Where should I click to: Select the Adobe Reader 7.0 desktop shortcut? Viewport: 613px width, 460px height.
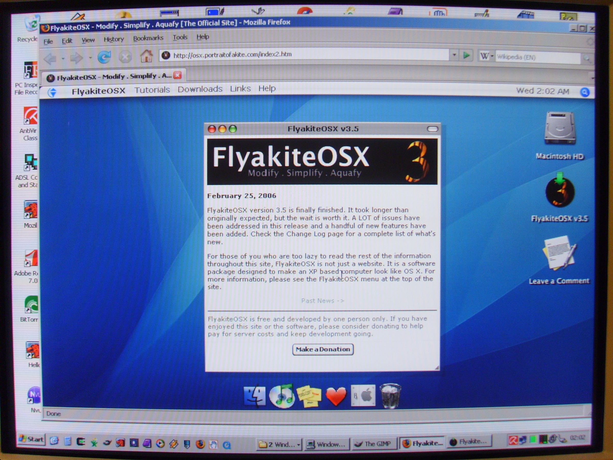tap(28, 267)
